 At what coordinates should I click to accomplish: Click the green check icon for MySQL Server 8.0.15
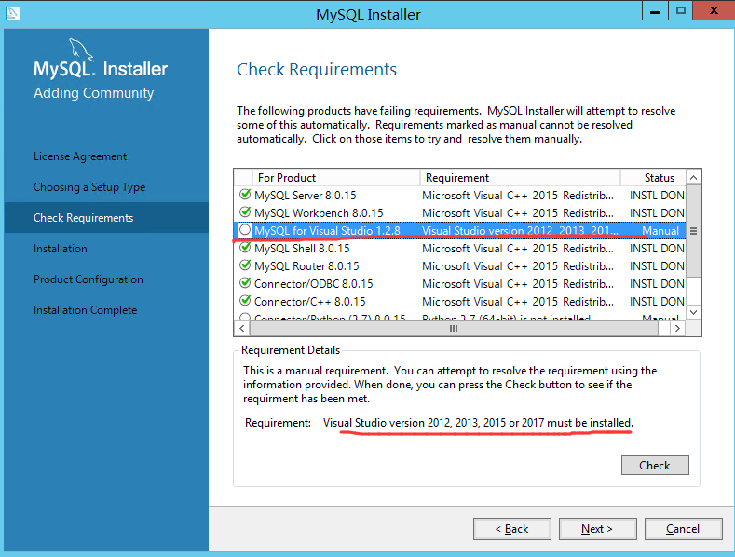coord(245,194)
